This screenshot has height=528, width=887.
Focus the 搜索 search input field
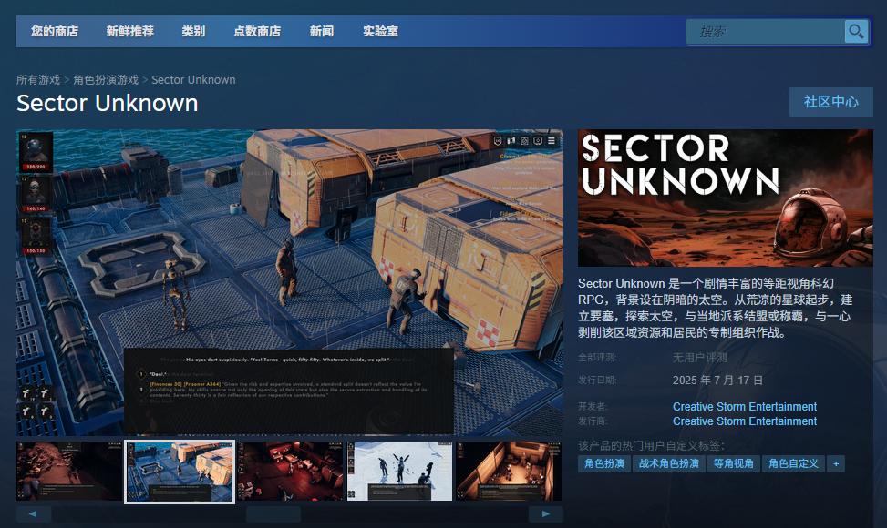pos(766,32)
